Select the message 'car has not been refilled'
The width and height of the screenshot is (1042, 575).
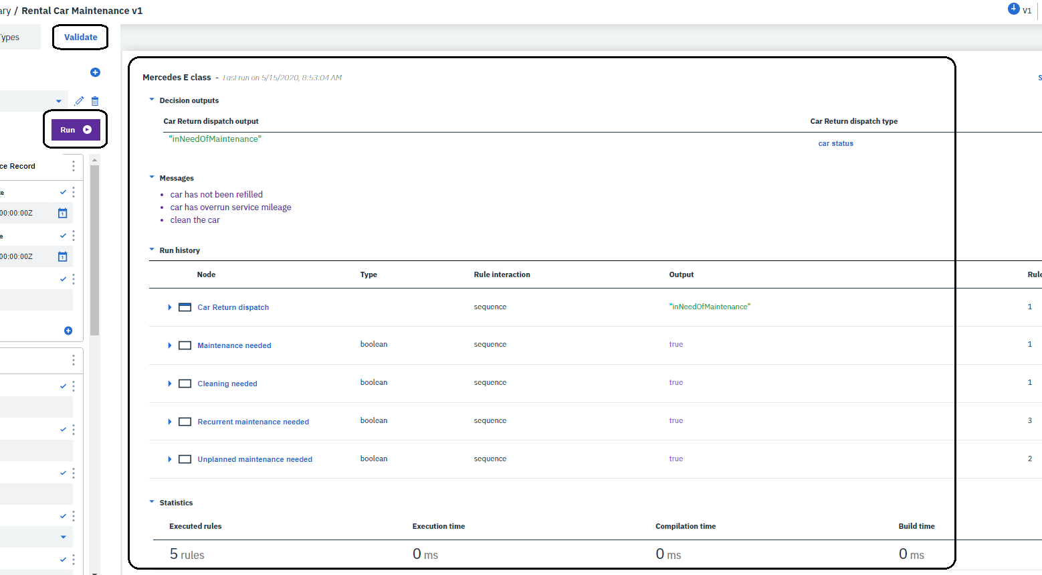[x=216, y=195]
